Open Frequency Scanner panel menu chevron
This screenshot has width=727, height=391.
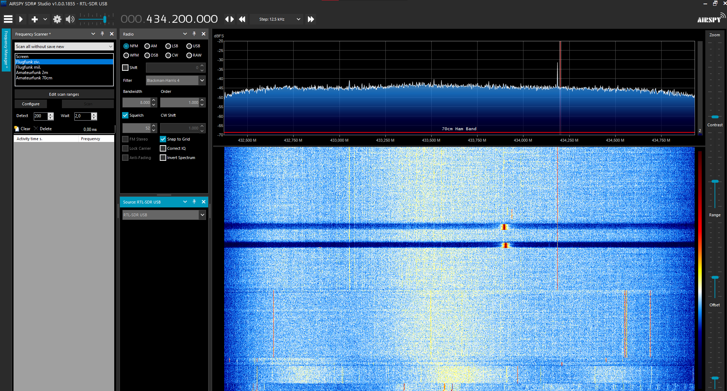point(93,34)
